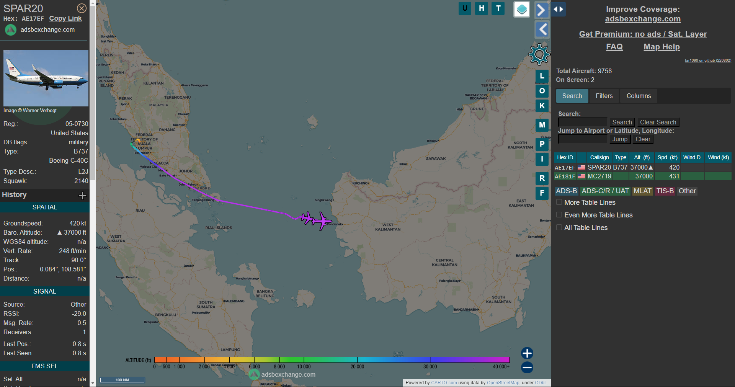Image resolution: width=735 pixels, height=387 pixels.
Task: Click the F map option button
Action: tap(542, 193)
